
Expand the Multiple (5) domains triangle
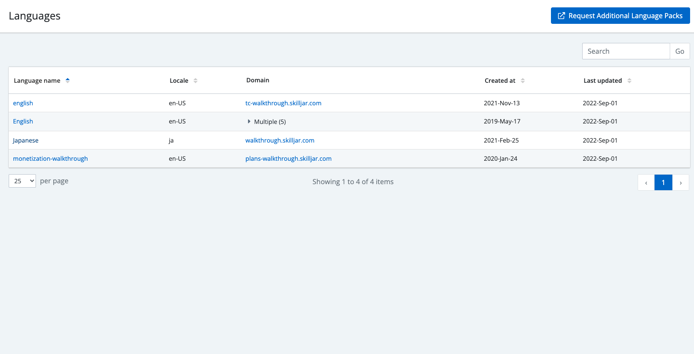(x=249, y=122)
